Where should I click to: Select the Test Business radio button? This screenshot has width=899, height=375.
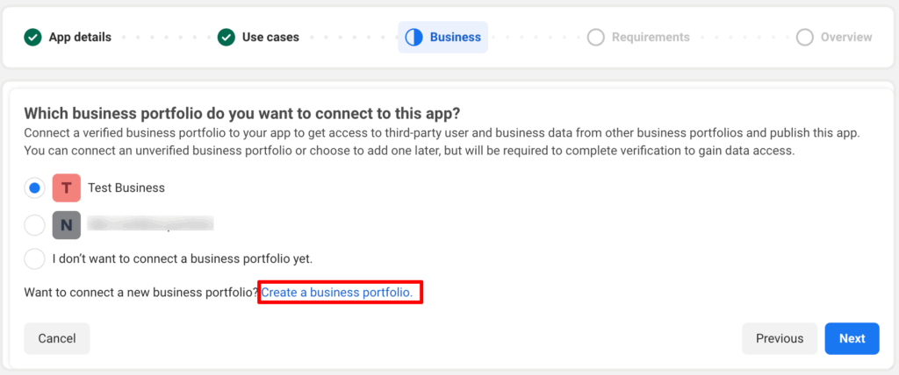click(34, 188)
